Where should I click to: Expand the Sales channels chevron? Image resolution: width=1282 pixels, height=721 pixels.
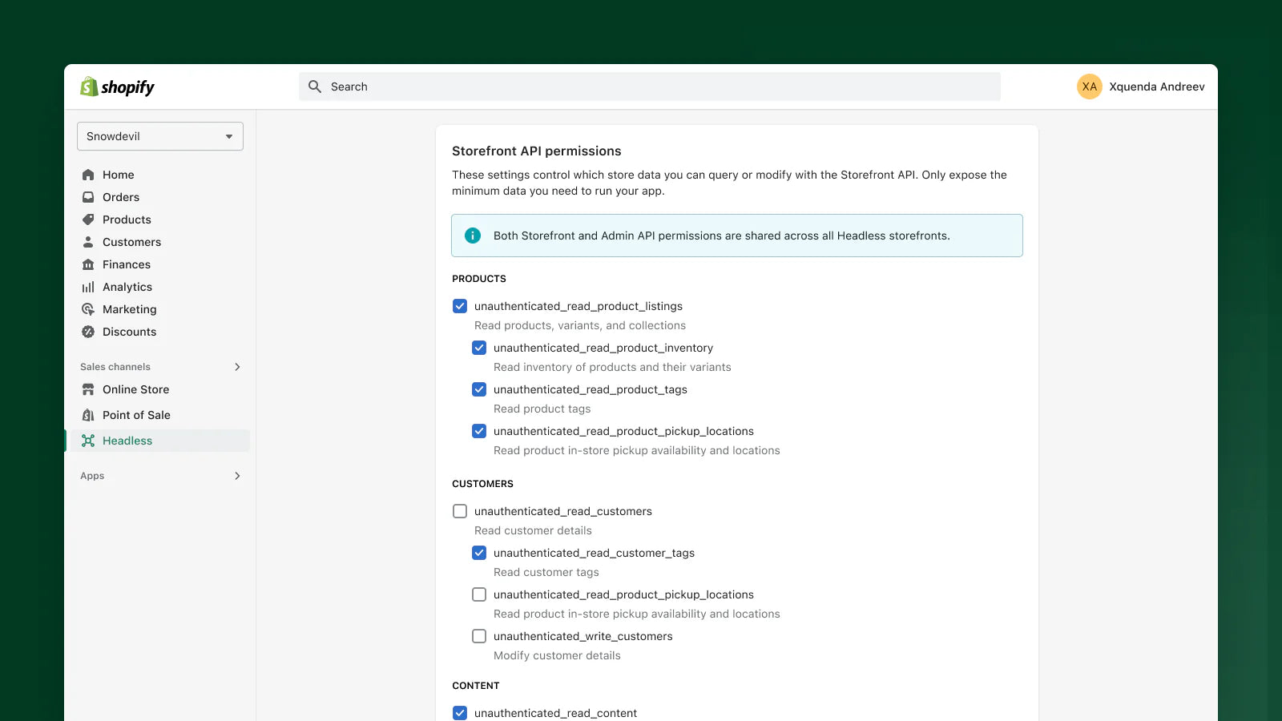[x=237, y=367]
